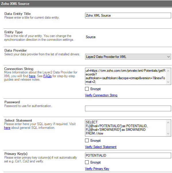Click the Verify Select Statement link
This screenshot has width=172, height=173.
(x=101, y=147)
